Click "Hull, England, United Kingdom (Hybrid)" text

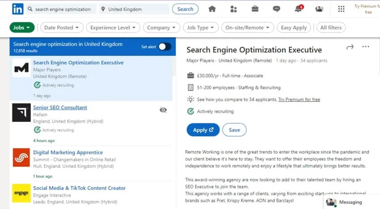[73, 166]
